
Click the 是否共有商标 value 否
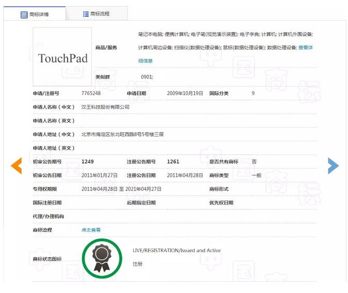pyautogui.click(x=254, y=162)
